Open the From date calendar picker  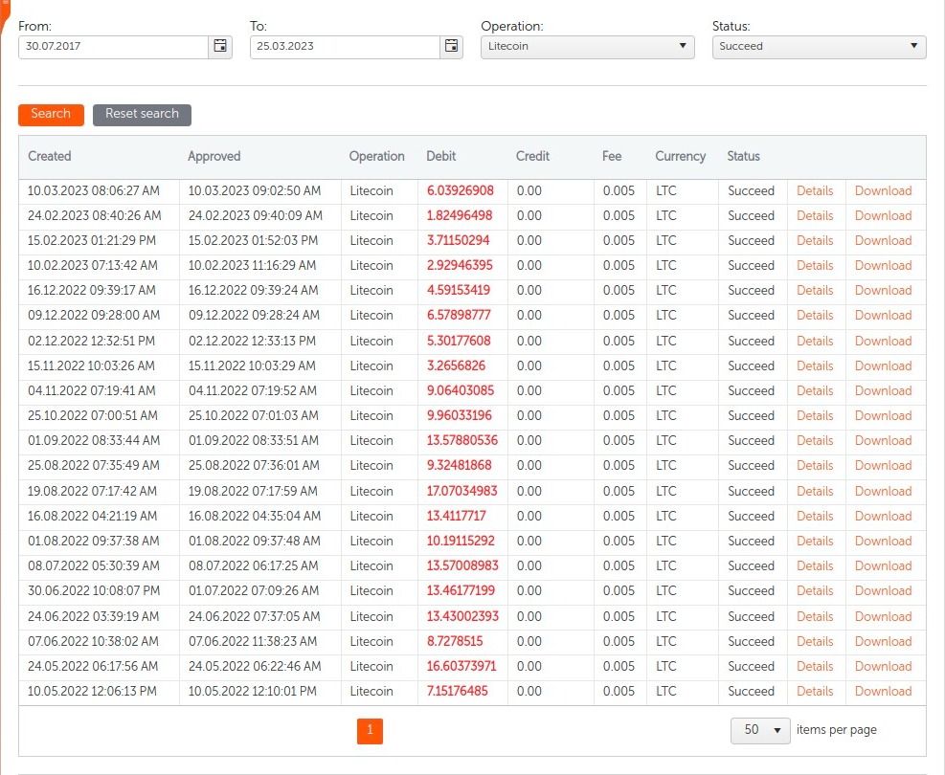pos(220,46)
